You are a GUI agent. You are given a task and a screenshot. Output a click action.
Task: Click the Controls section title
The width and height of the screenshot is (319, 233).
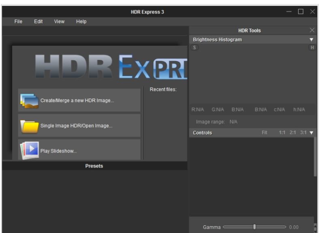pyautogui.click(x=202, y=133)
